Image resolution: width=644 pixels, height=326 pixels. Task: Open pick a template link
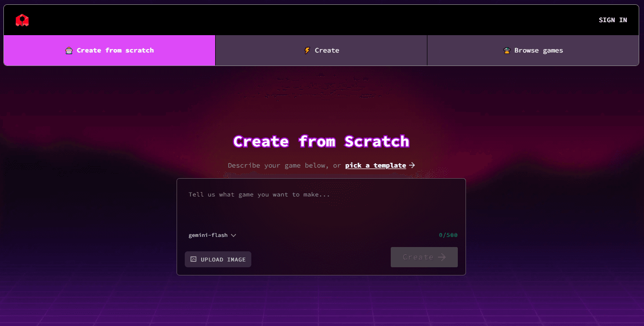(375, 165)
